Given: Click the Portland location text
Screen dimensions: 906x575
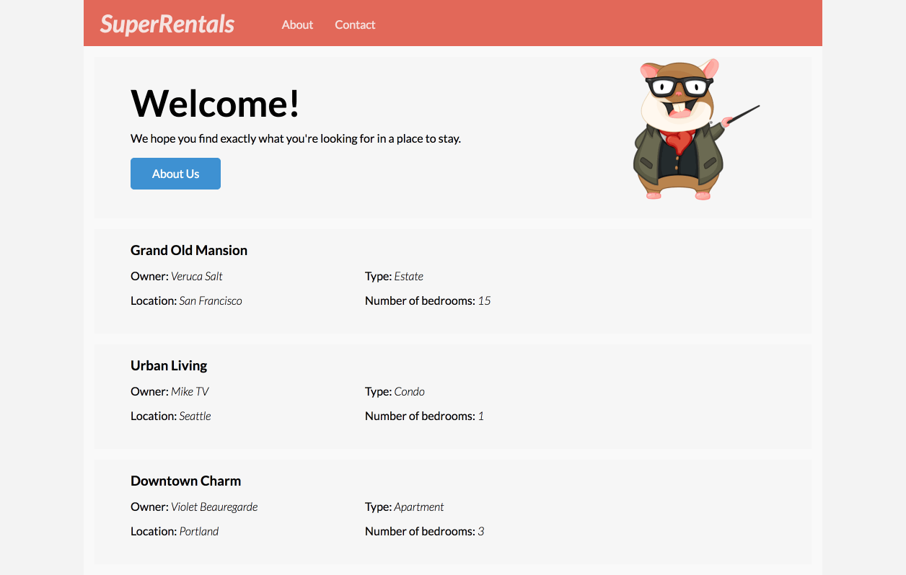Looking at the screenshot, I should (199, 531).
